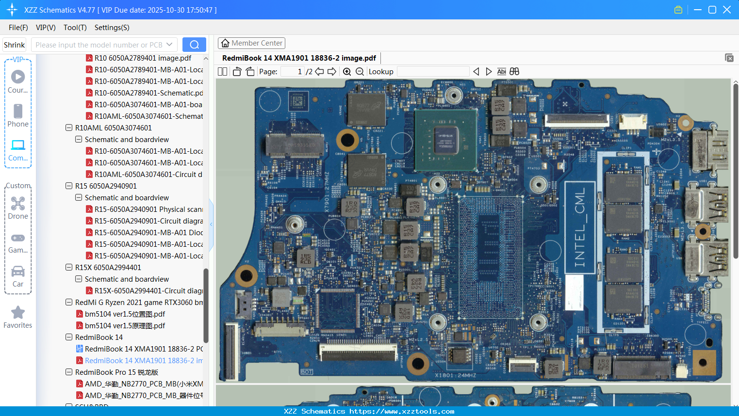This screenshot has width=739, height=416.
Task: Click the Shrink button
Action: tap(14, 45)
